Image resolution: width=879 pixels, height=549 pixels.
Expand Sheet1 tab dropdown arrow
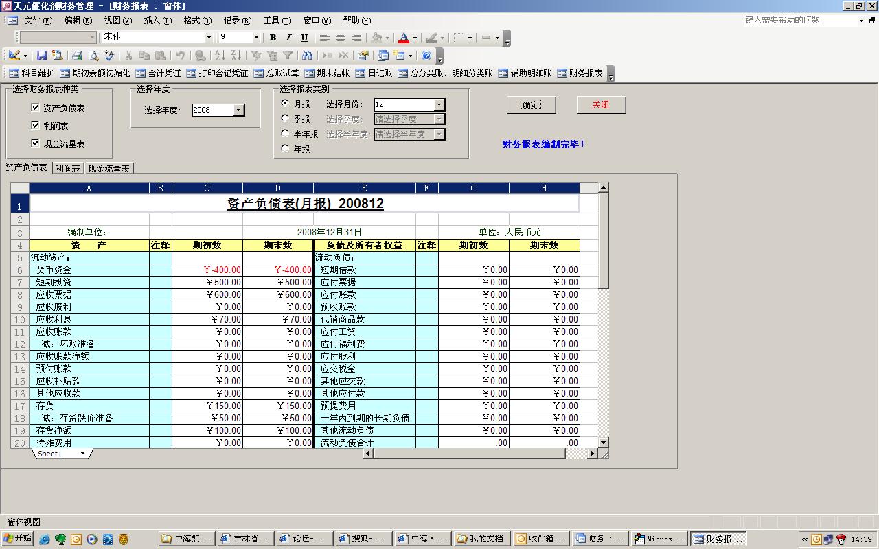click(x=82, y=453)
